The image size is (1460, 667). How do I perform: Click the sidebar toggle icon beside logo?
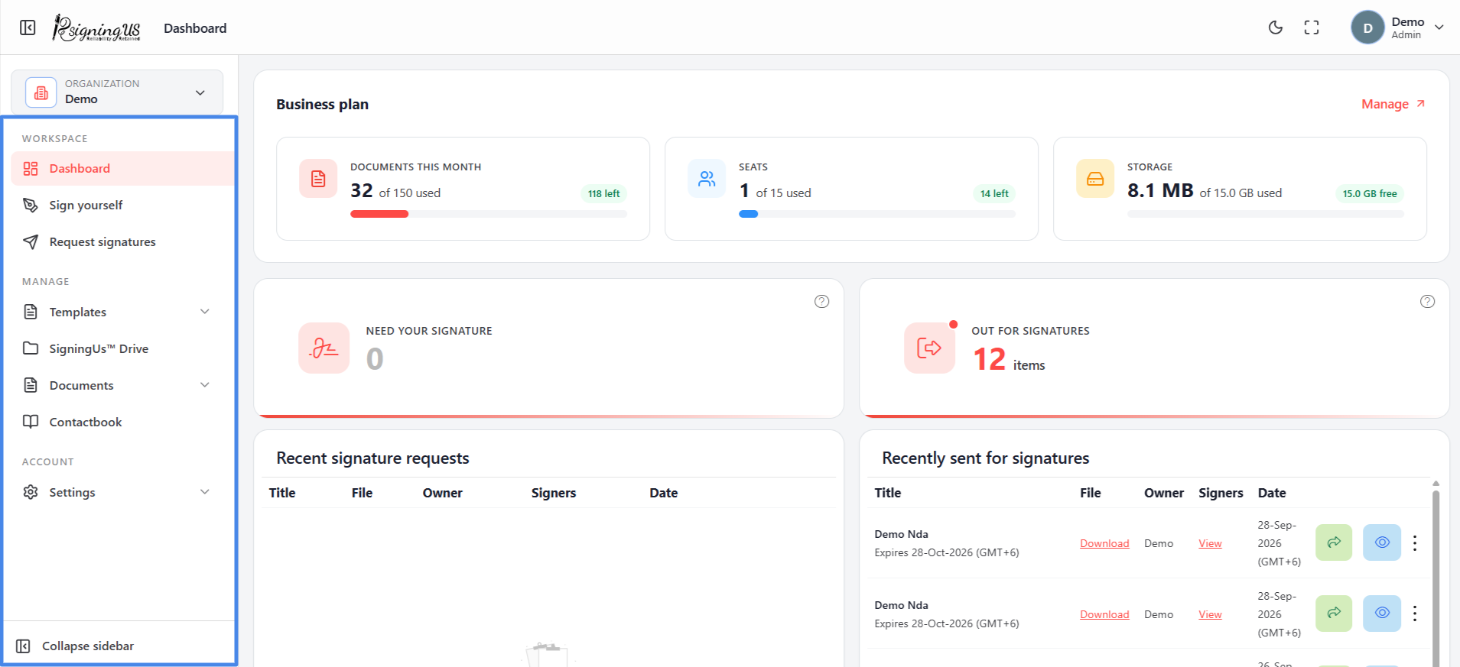pos(28,28)
